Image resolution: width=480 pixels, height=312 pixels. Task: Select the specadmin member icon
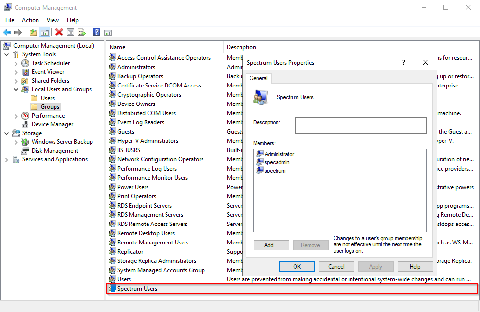click(x=259, y=162)
